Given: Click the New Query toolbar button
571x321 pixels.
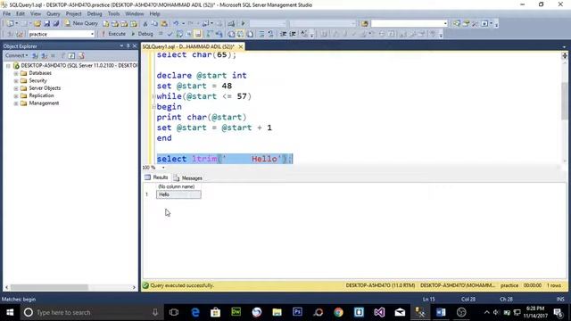Looking at the screenshot, I should pyautogui.click(x=81, y=23).
